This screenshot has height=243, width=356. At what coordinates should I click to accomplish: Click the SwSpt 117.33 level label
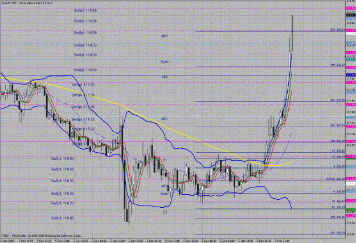[x=83, y=119]
